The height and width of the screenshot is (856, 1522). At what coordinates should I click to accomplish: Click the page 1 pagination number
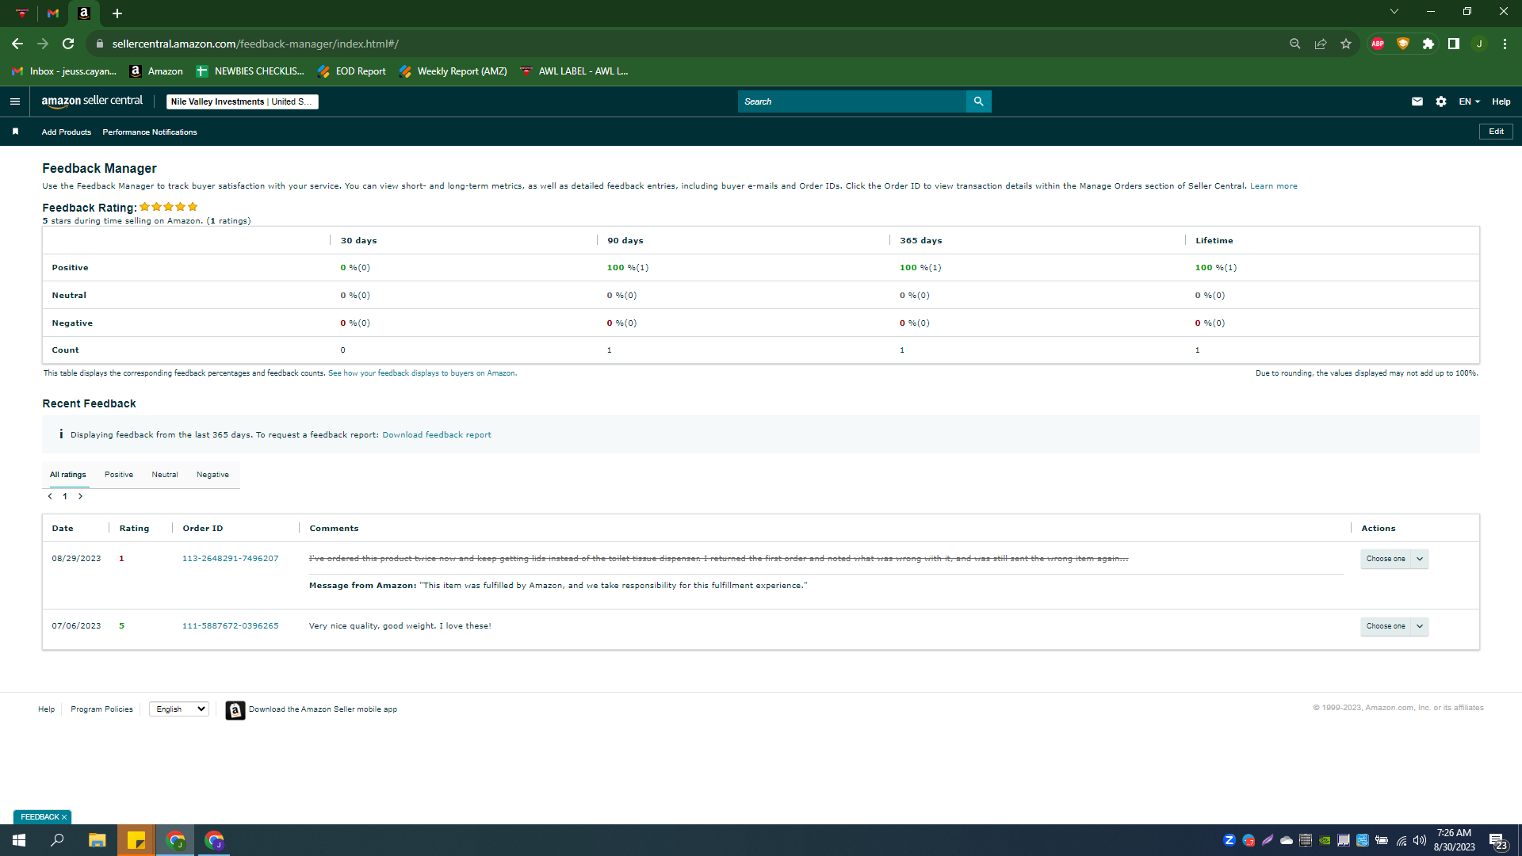coord(65,496)
